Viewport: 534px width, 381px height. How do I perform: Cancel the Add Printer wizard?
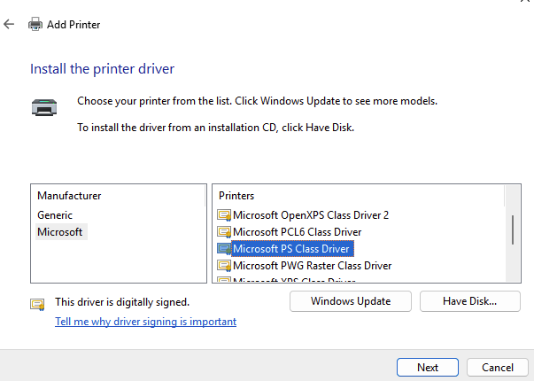(x=497, y=367)
